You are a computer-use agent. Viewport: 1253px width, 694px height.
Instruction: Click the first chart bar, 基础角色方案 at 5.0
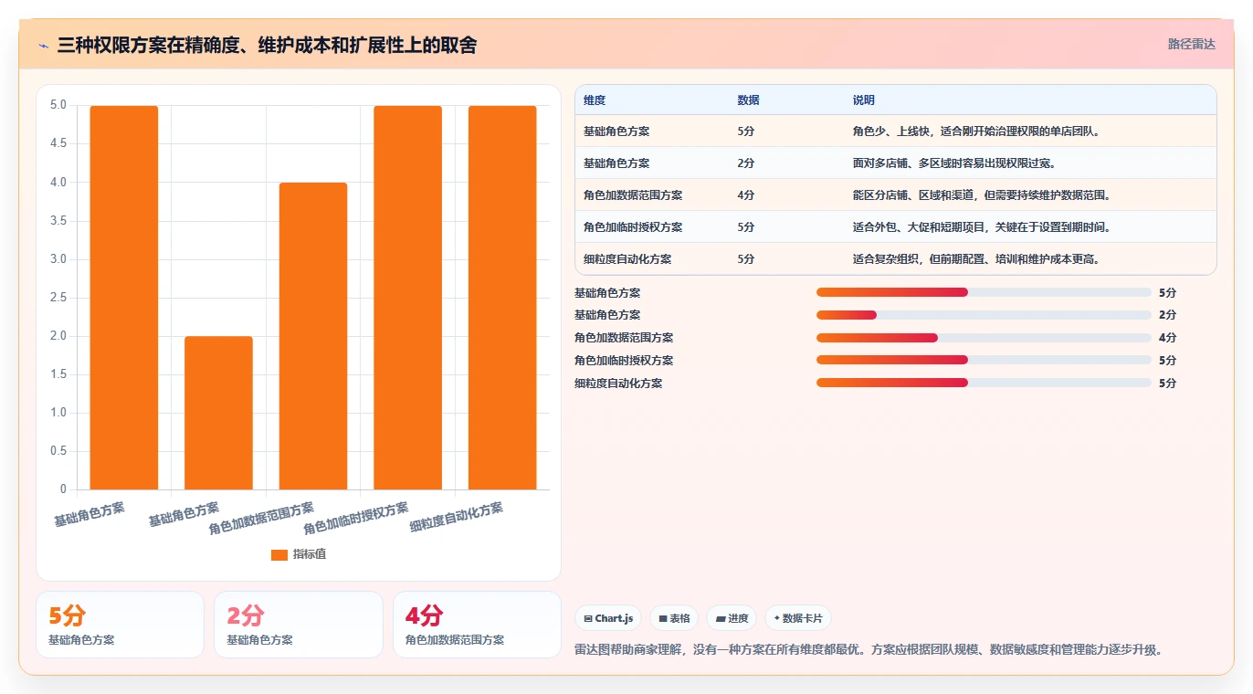click(124, 298)
